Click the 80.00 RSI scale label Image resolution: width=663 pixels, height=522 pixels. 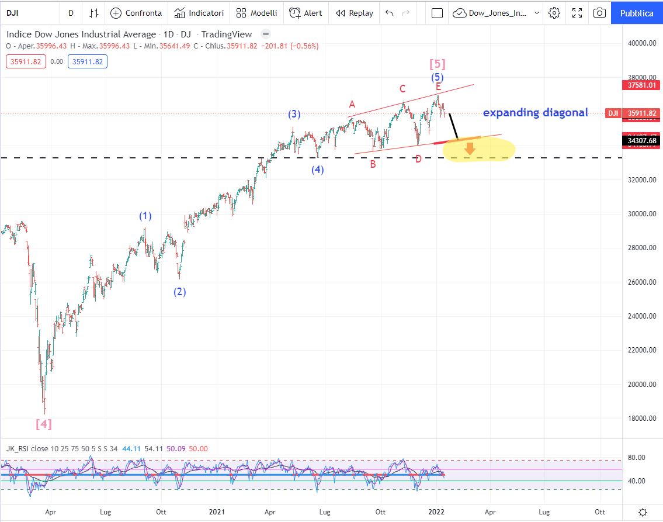click(637, 457)
